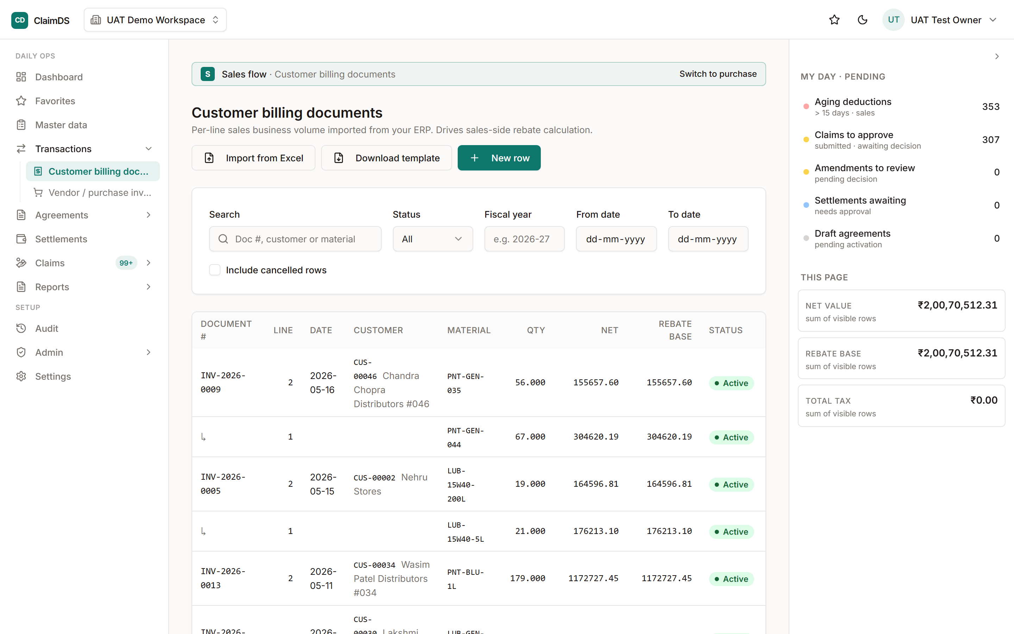Click the Claims handshake icon
The height and width of the screenshot is (634, 1014).
pyautogui.click(x=21, y=263)
